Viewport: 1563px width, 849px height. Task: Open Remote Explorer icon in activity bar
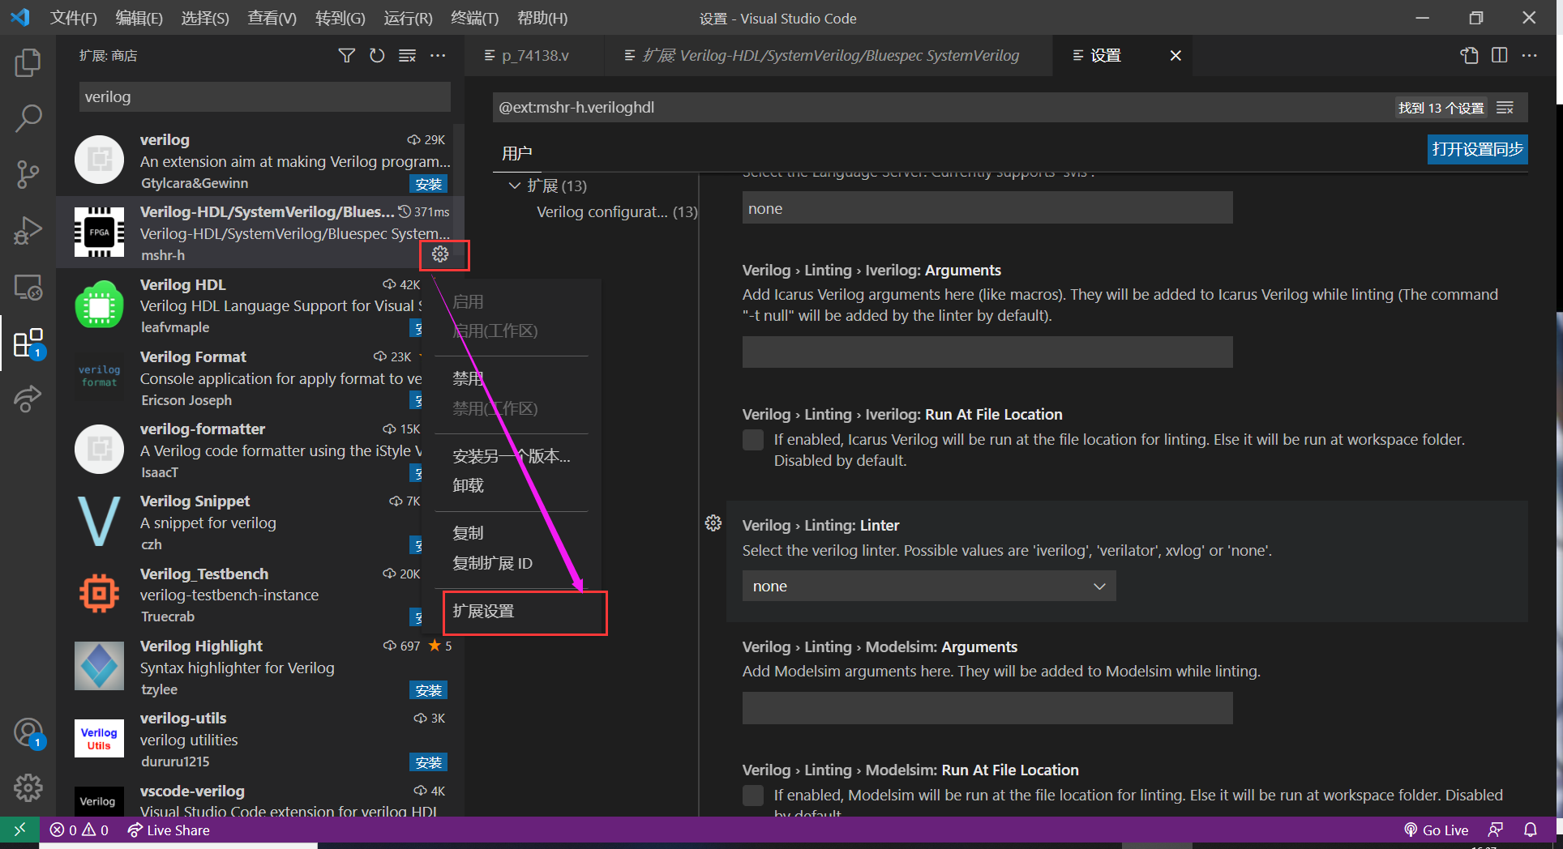tap(28, 287)
